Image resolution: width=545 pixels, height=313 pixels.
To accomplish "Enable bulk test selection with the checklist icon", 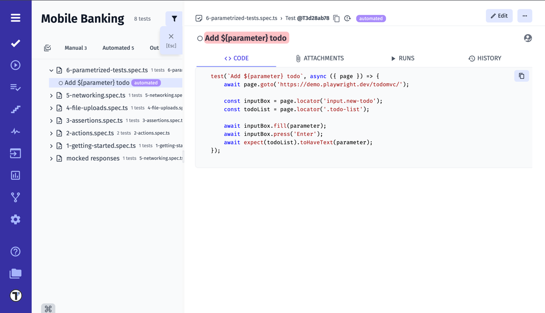I will coord(47,48).
